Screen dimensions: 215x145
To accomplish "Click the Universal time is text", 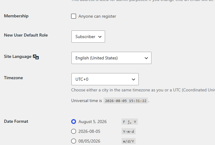I will tap(86, 101).
